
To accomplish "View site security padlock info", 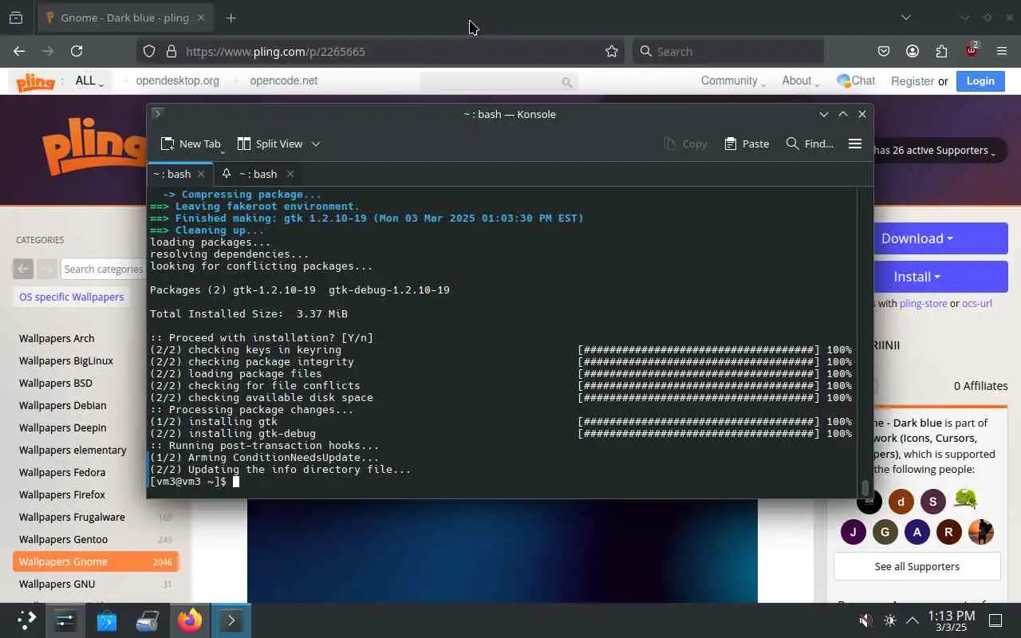I will click(171, 51).
